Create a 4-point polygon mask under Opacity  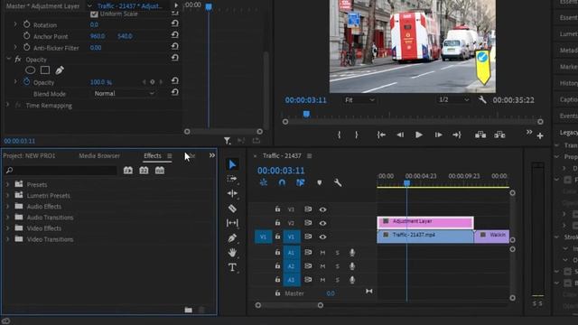(x=45, y=70)
